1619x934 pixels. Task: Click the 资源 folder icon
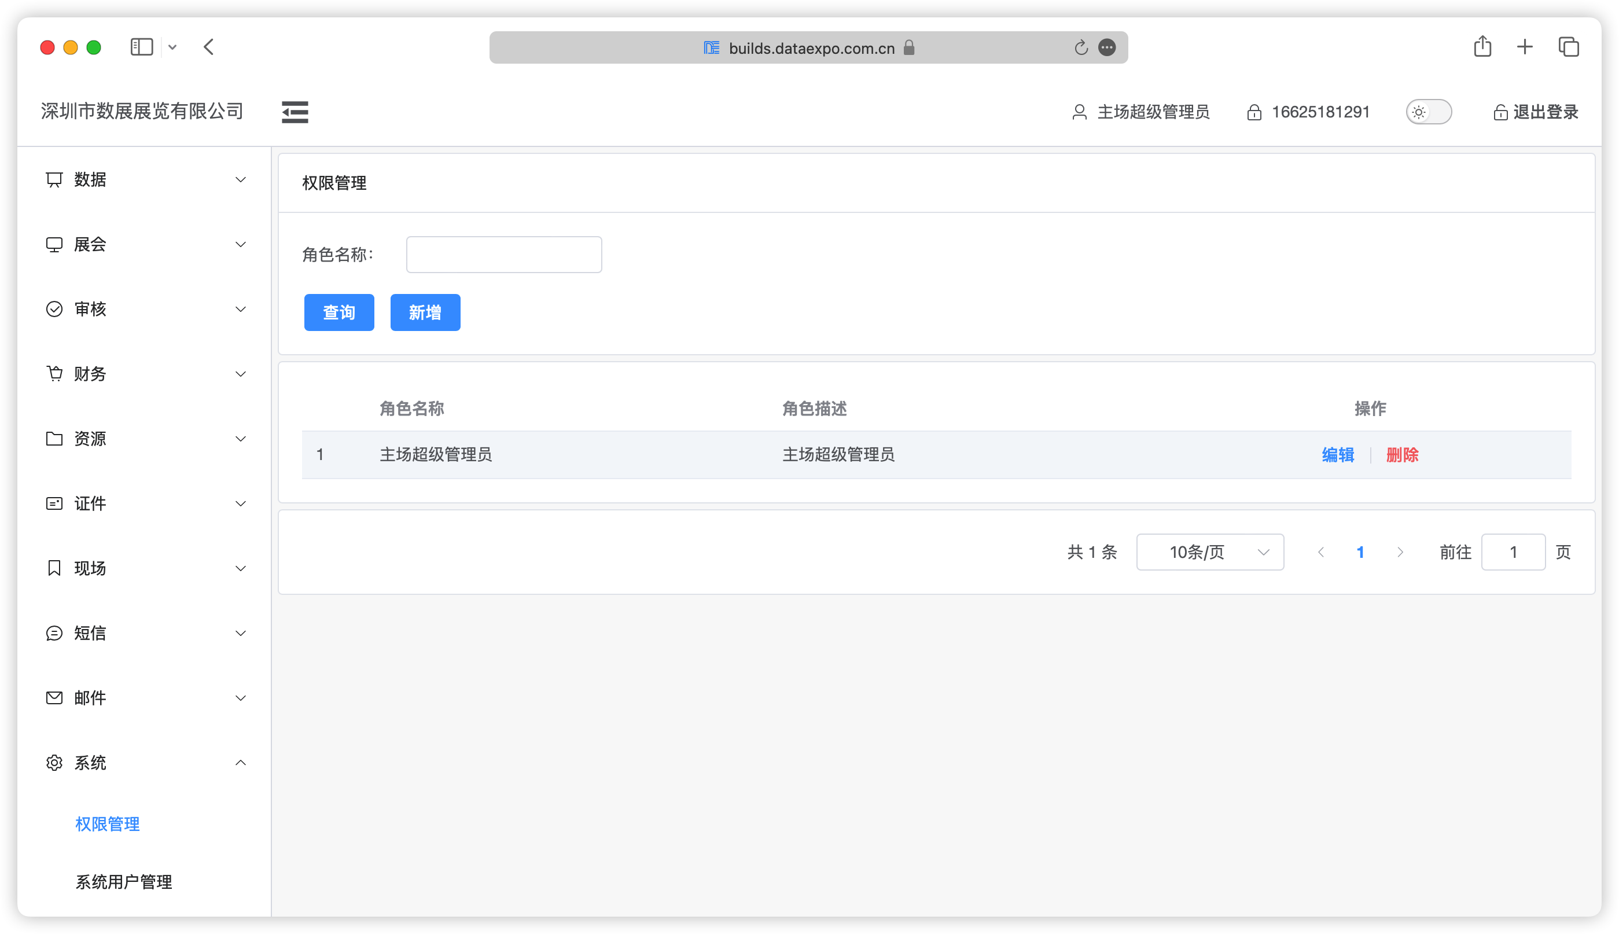click(x=54, y=439)
